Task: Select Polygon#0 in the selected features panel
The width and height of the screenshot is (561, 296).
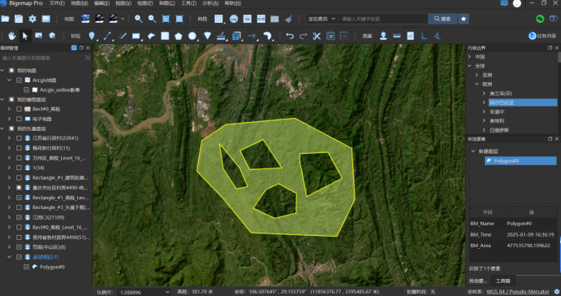Action: (x=520, y=161)
